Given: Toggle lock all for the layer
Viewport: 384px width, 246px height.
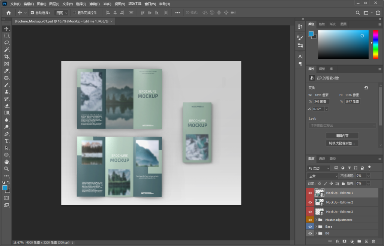Looking at the screenshot, I should pyautogui.click(x=343, y=183).
